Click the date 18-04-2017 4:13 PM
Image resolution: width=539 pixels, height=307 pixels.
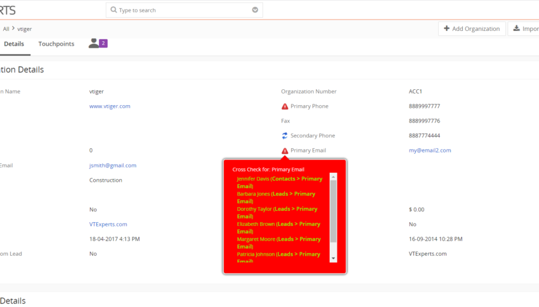pos(115,239)
